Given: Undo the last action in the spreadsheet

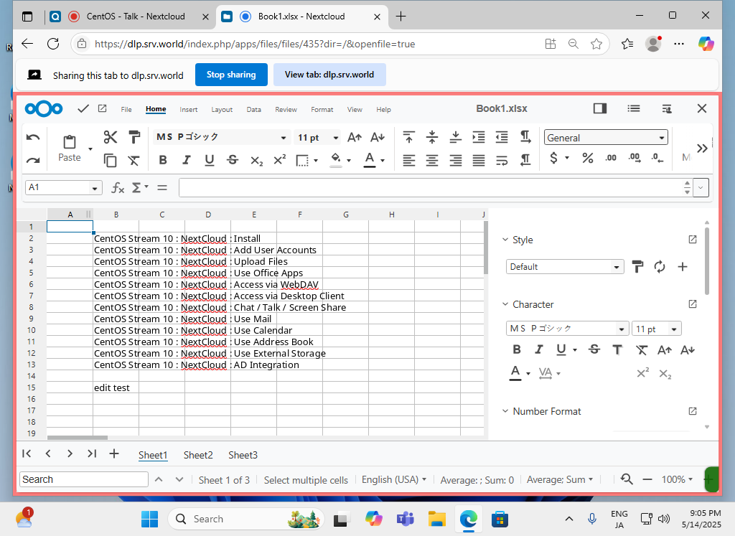Looking at the screenshot, I should [33, 137].
